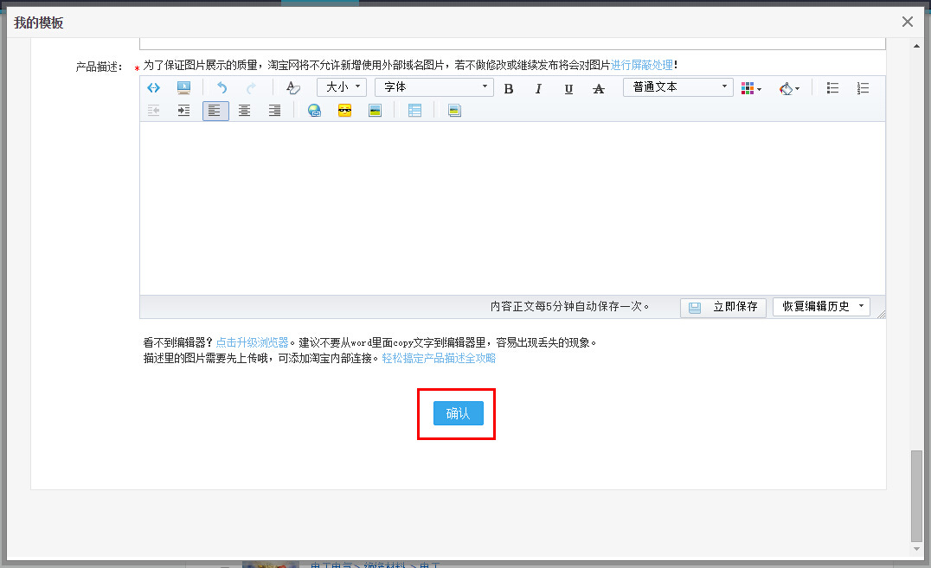Screen dimensions: 931x568
Task: Click the Insert Table icon
Action: 414,110
